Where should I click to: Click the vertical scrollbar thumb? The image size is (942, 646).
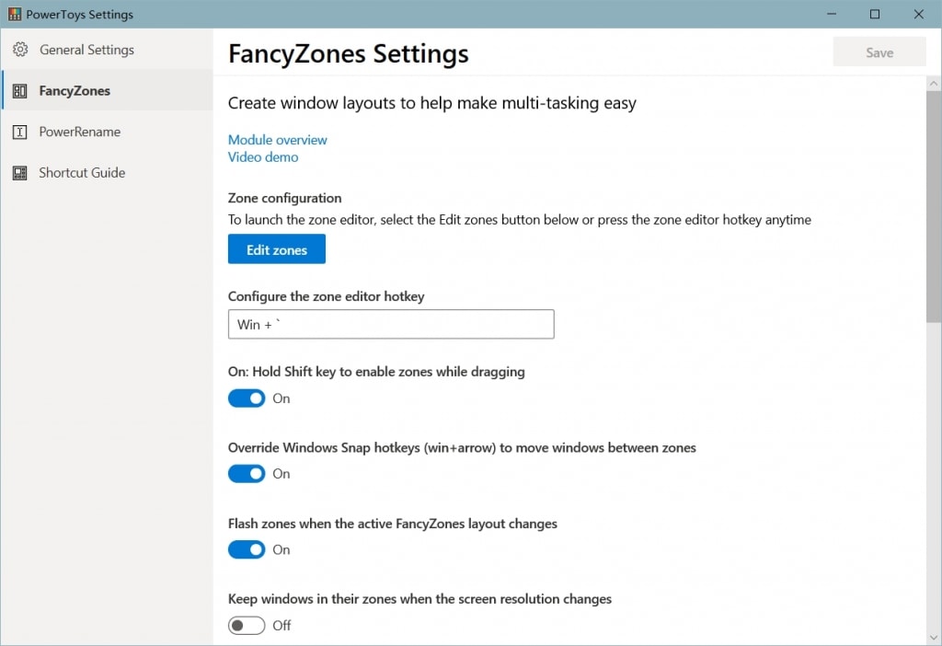(934, 207)
